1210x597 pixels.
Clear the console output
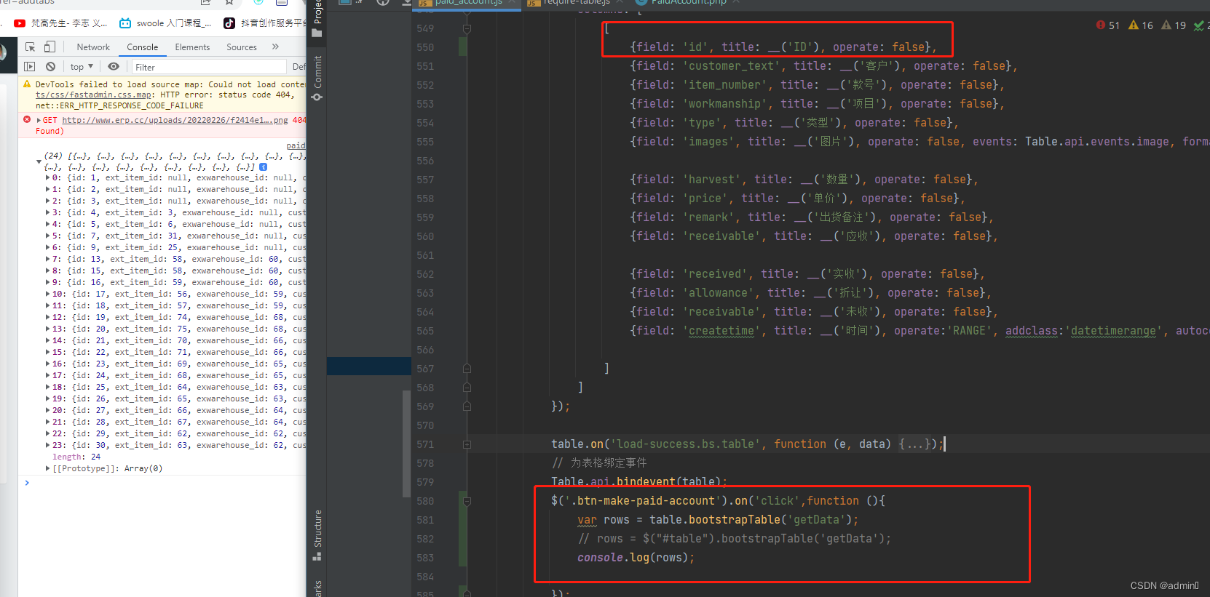pyautogui.click(x=50, y=66)
